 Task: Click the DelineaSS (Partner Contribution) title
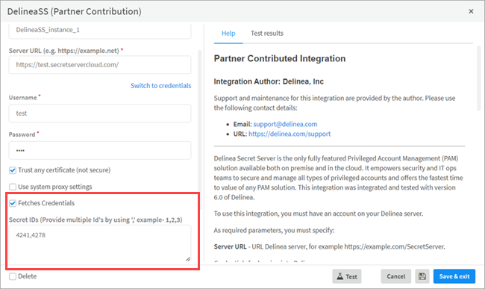tap(74, 11)
